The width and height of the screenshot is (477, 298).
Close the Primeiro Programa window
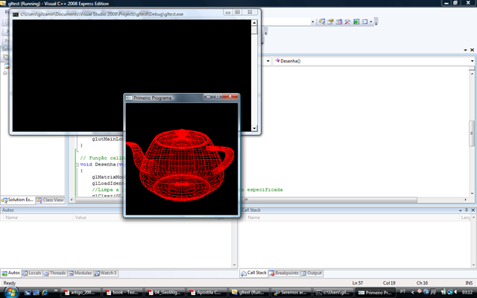pos(230,96)
